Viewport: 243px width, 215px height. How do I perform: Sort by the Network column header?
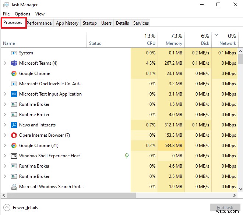click(225, 40)
